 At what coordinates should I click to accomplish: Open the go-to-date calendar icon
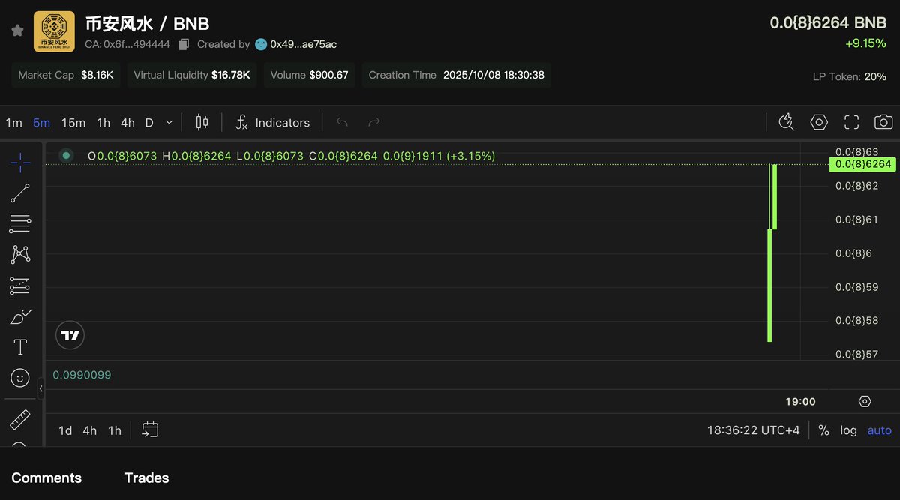pos(150,430)
